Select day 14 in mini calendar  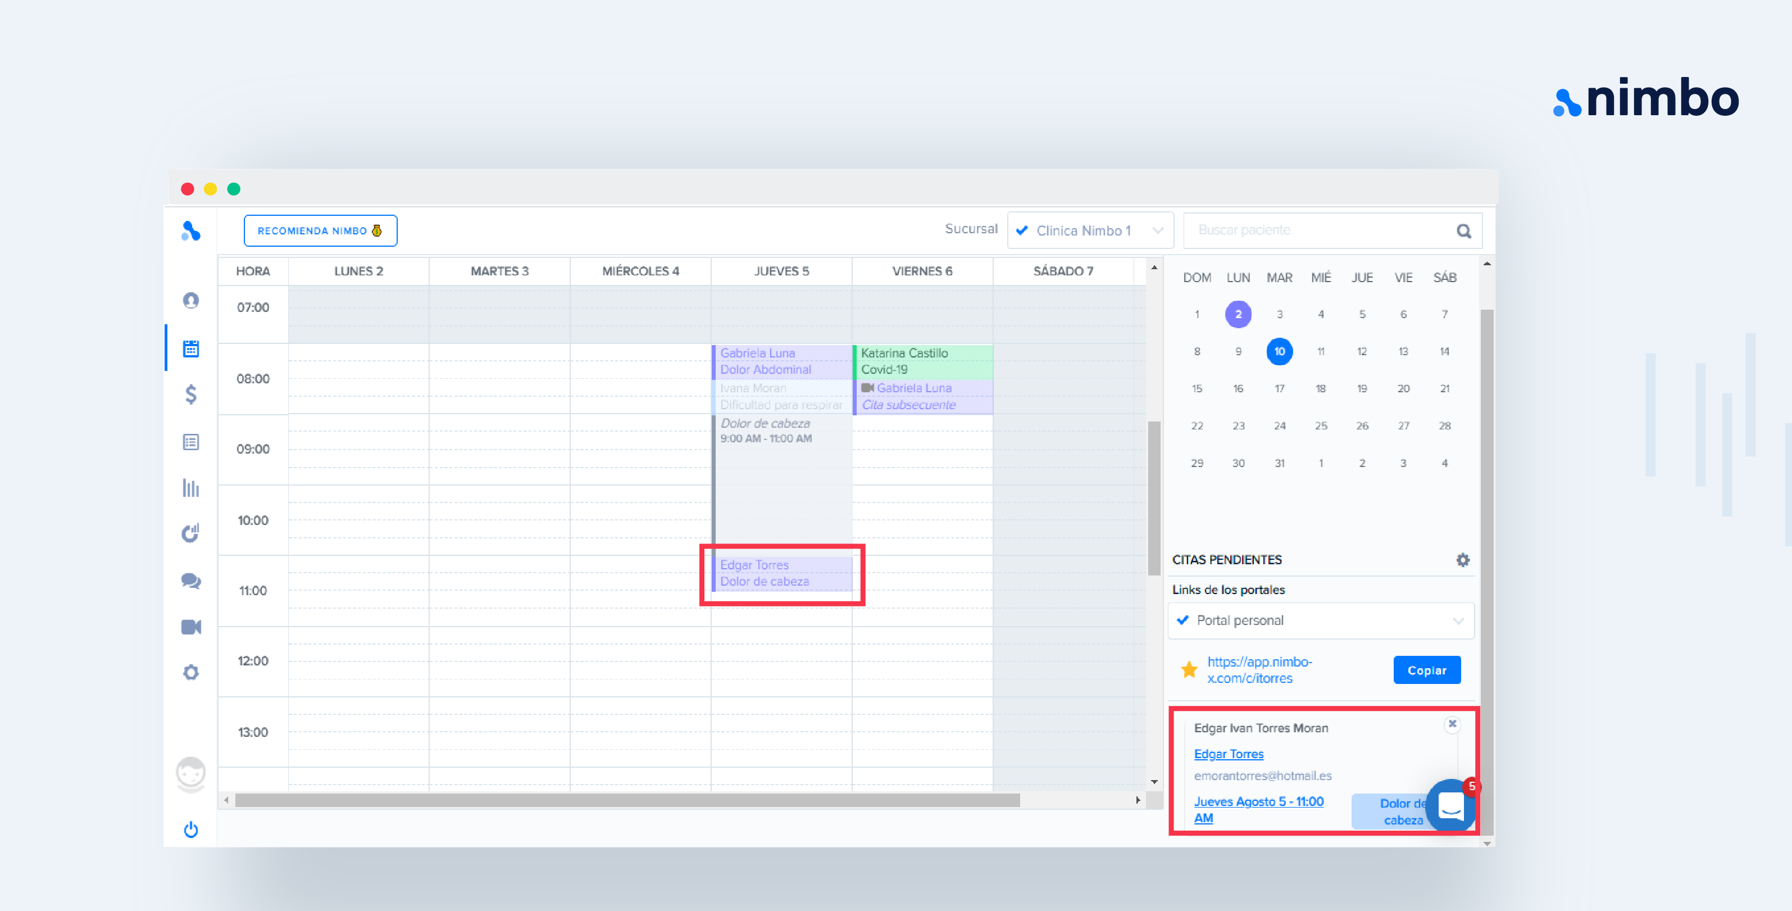(1444, 351)
